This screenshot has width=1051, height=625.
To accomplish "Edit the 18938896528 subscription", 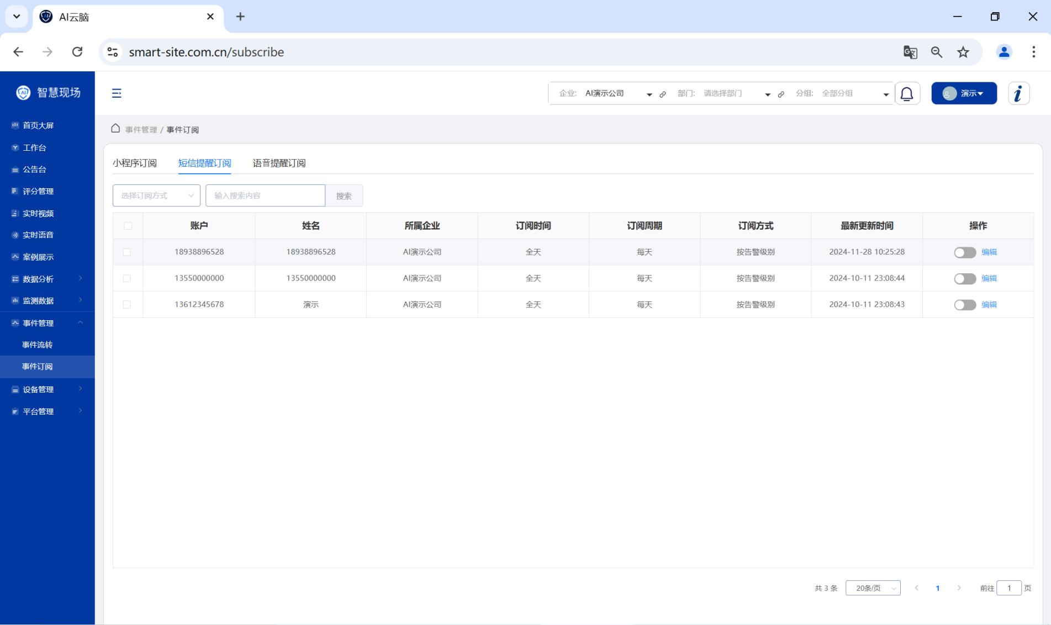I will pyautogui.click(x=989, y=252).
